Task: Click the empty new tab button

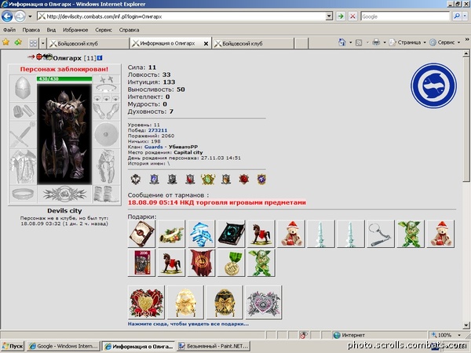Action: 301,43
